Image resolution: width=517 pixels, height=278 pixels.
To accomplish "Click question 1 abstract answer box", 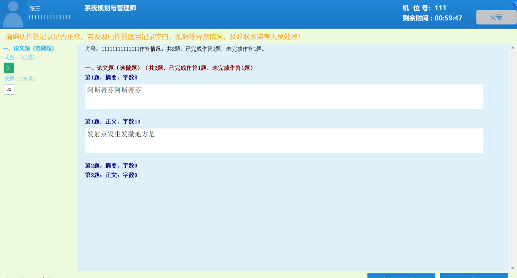I will pos(284,97).
